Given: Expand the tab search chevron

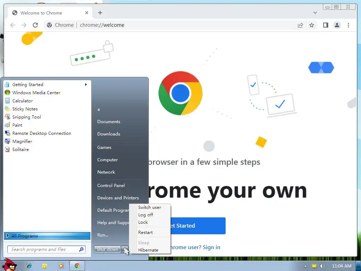Looking at the screenshot, I should pyautogui.click(x=315, y=13).
